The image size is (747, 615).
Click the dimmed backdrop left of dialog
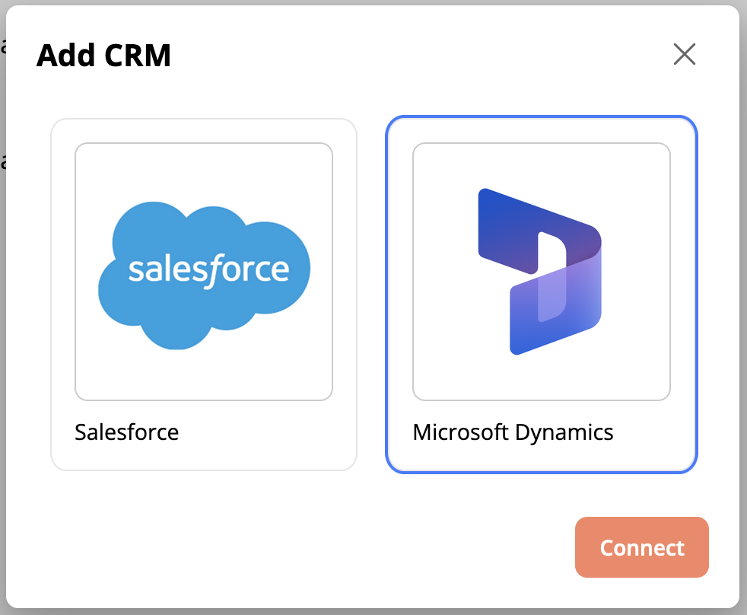(x=3, y=304)
